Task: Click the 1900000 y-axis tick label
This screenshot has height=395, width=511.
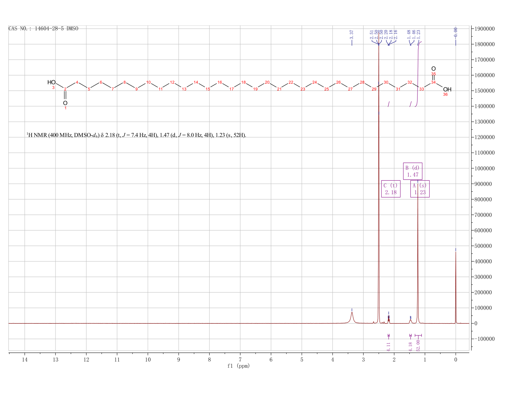Action: pos(484,29)
